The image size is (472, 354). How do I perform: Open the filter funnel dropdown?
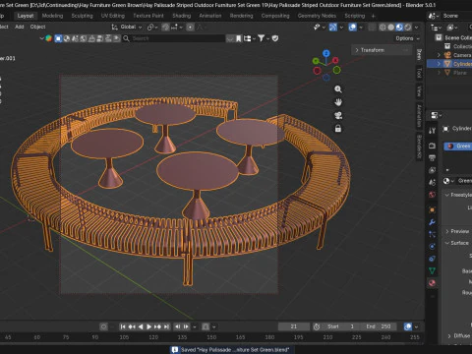pyautogui.click(x=263, y=38)
